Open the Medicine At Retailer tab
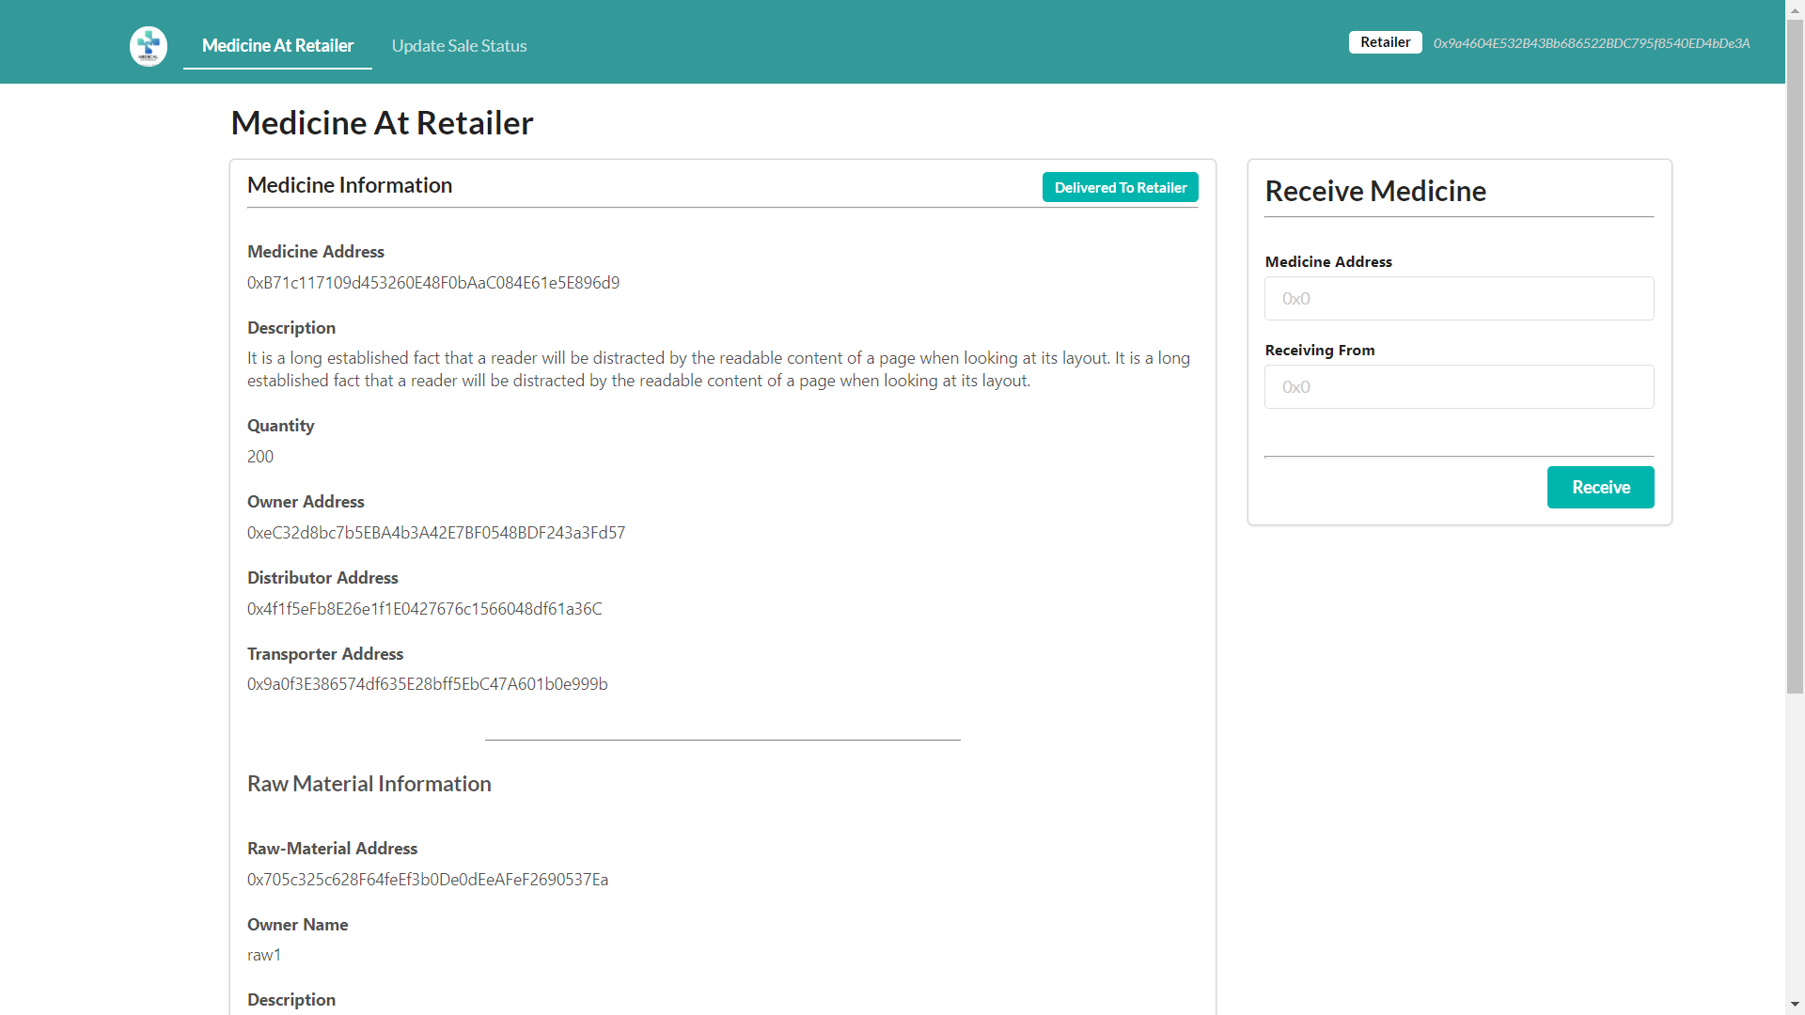Viewport: 1805px width, 1015px height. (x=277, y=45)
